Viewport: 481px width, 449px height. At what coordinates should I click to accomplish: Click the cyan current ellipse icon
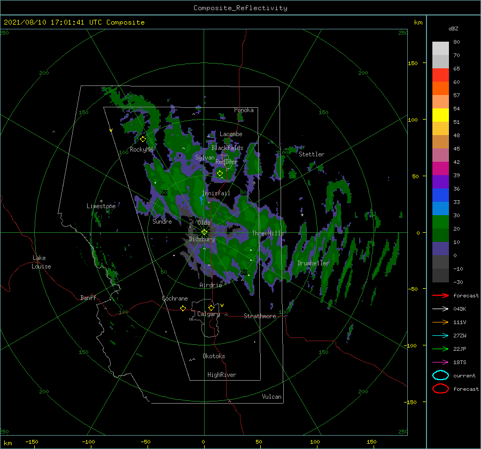coord(440,375)
